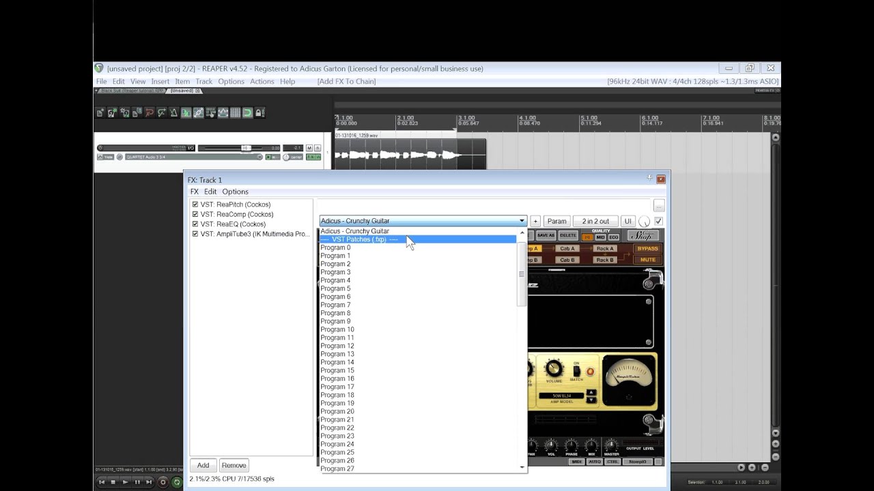Screen dimensions: 874x491
Task: Open QUARTET Audio 3 3/4 input dropdown
Action: point(193,157)
